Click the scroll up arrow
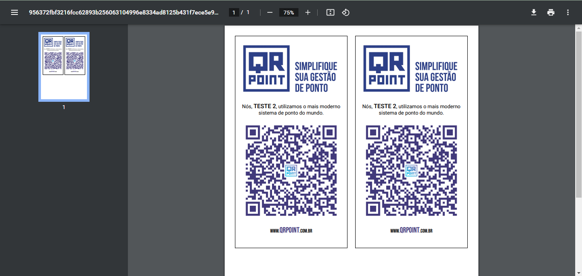Image resolution: width=582 pixels, height=276 pixels. coord(579,28)
